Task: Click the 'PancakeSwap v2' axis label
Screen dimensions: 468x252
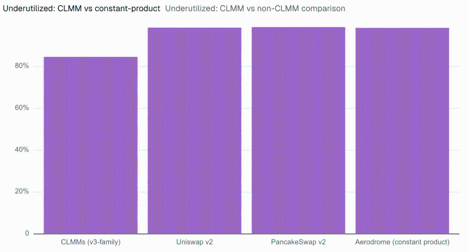Action: pos(298,242)
